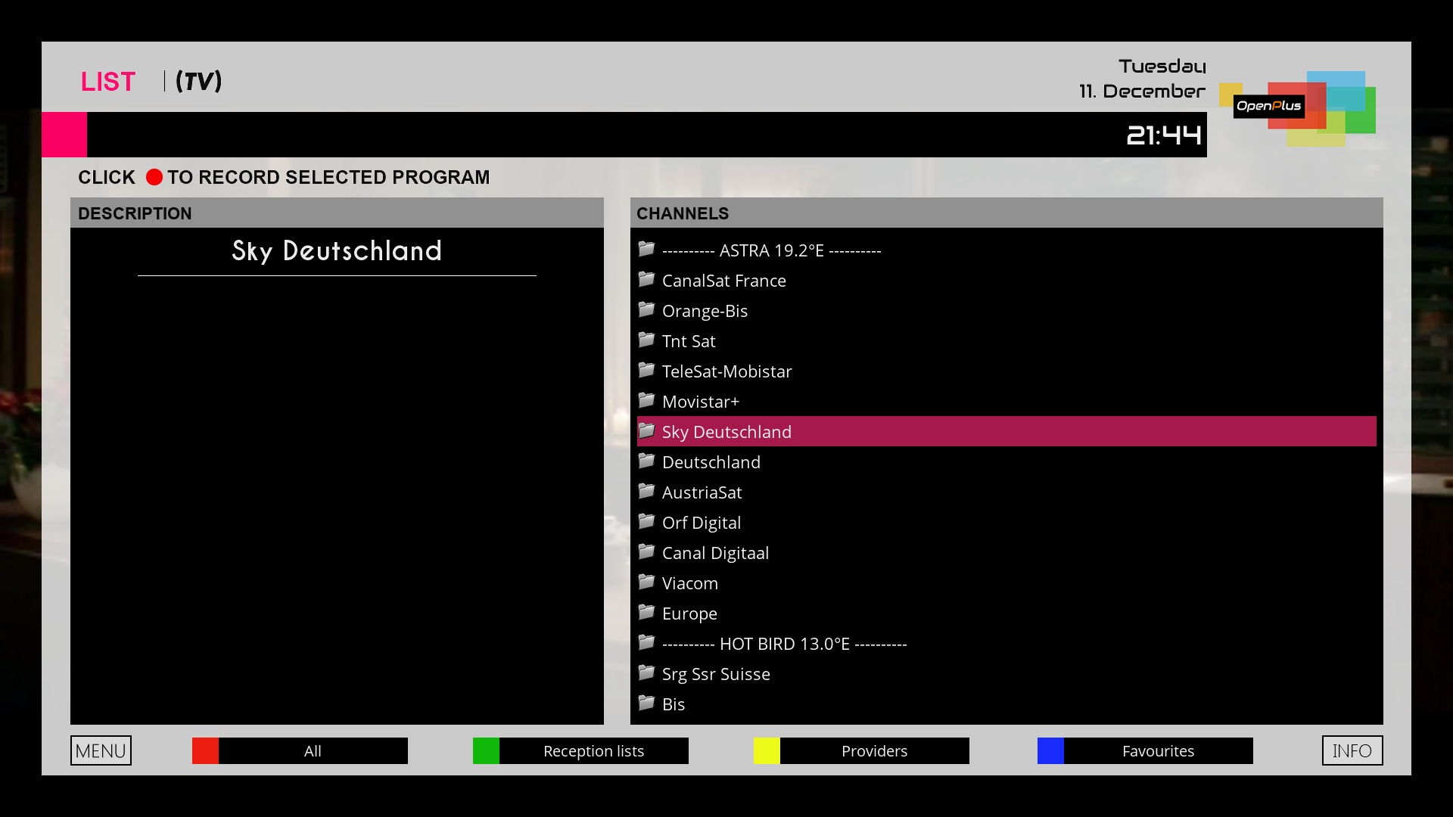Click the red record dot icon
Viewport: 1453px width, 817px height.
pos(154,177)
